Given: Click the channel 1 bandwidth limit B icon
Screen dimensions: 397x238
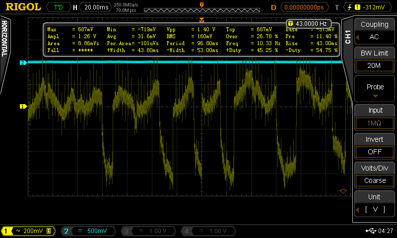Looking at the screenshot, I should point(49,231).
